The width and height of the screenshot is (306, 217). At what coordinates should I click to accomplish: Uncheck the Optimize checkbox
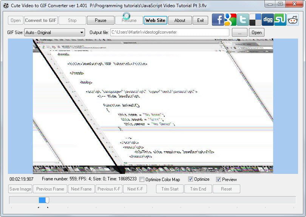[190, 179]
